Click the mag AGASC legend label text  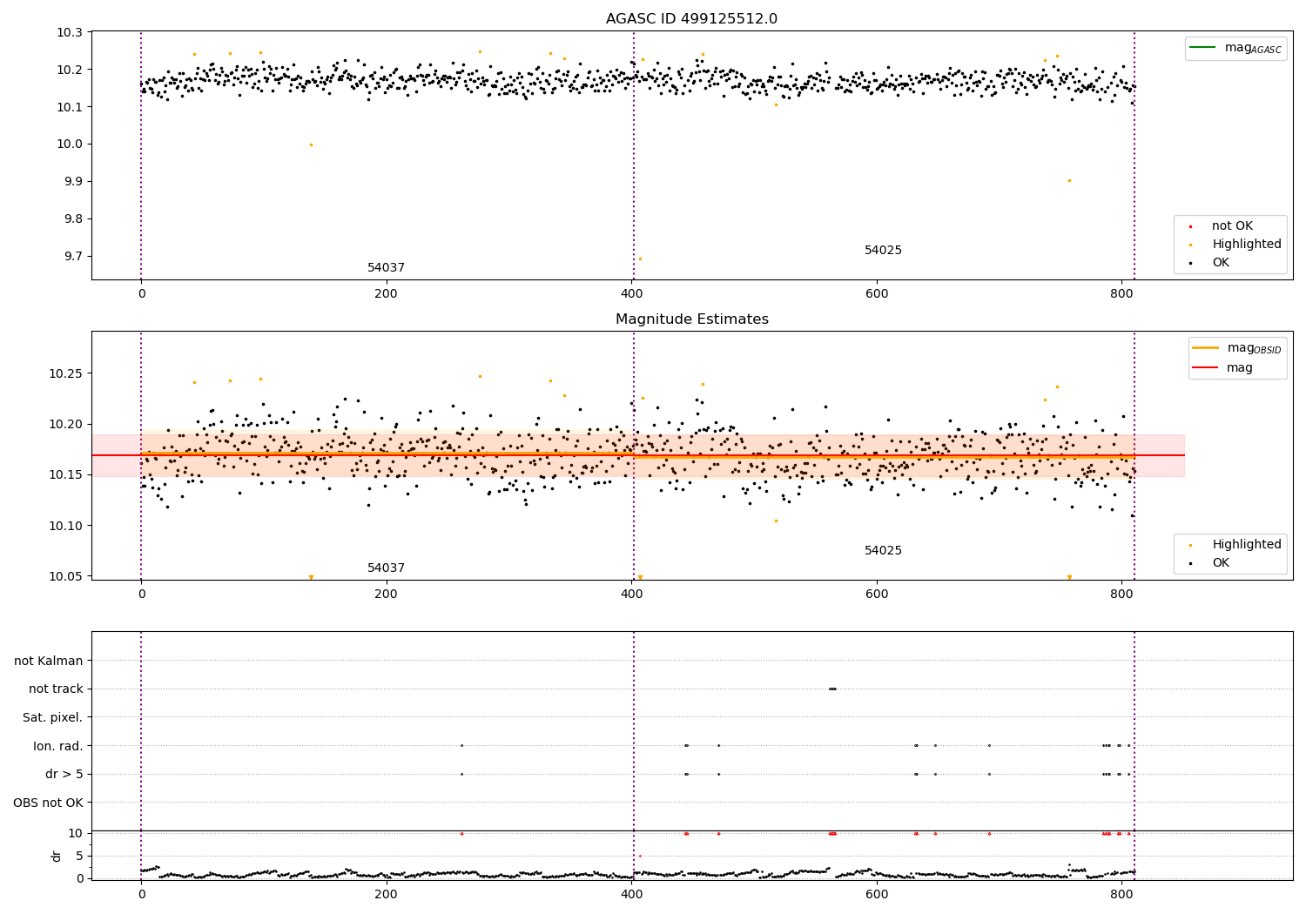coord(1253,48)
